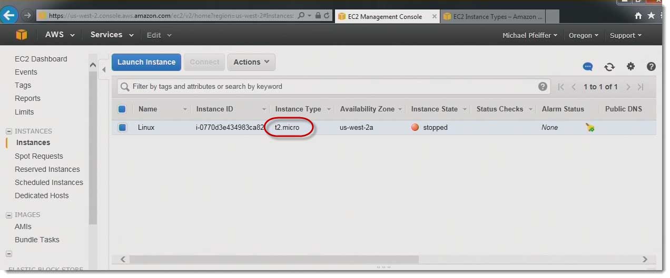Open Reports in sidebar

27,98
